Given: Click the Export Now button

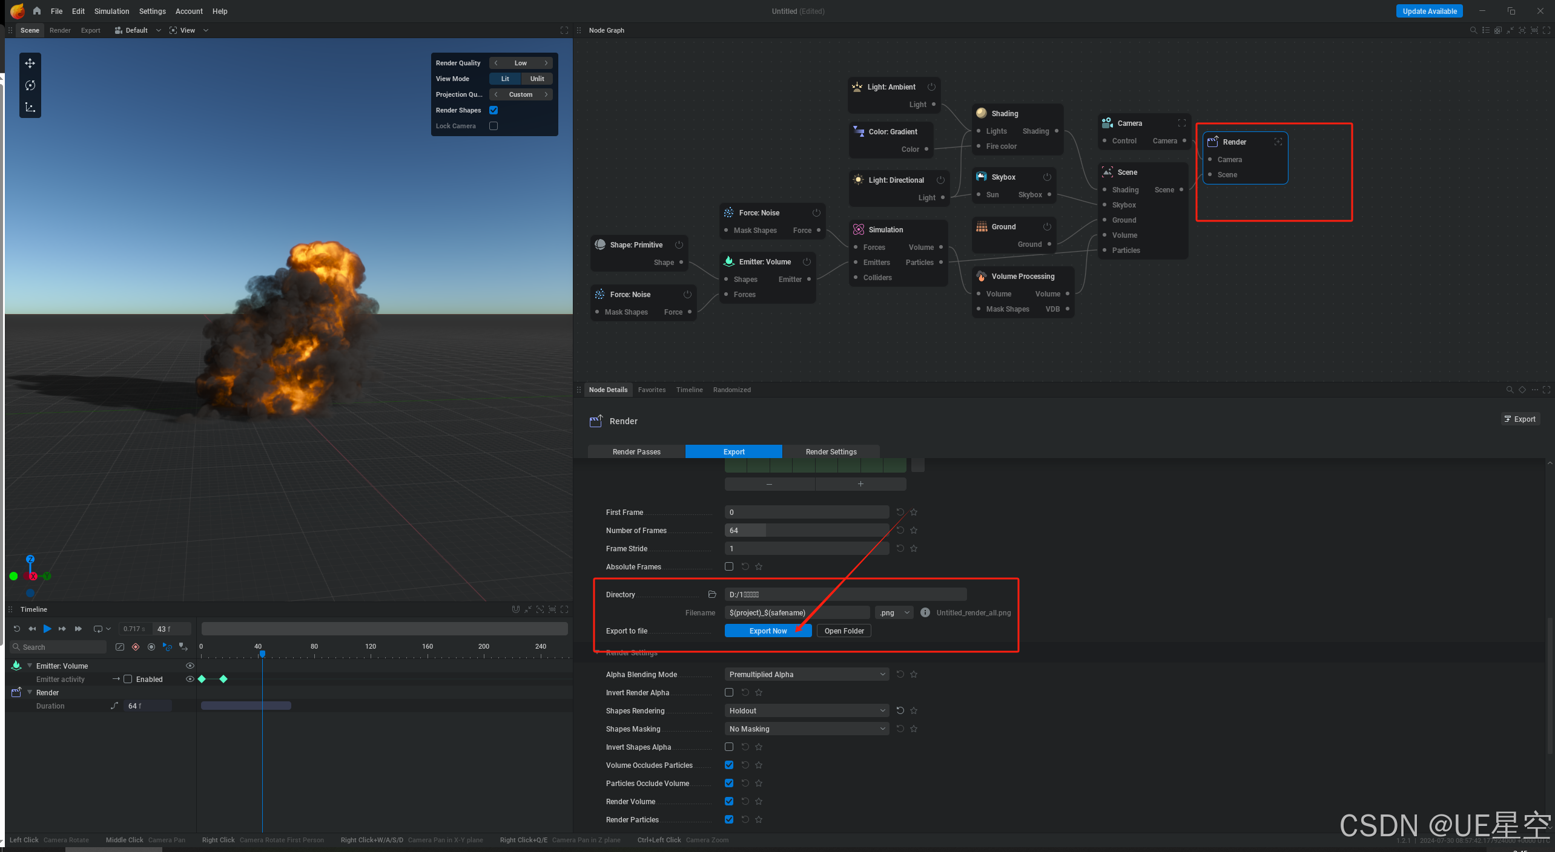Looking at the screenshot, I should click(x=768, y=631).
